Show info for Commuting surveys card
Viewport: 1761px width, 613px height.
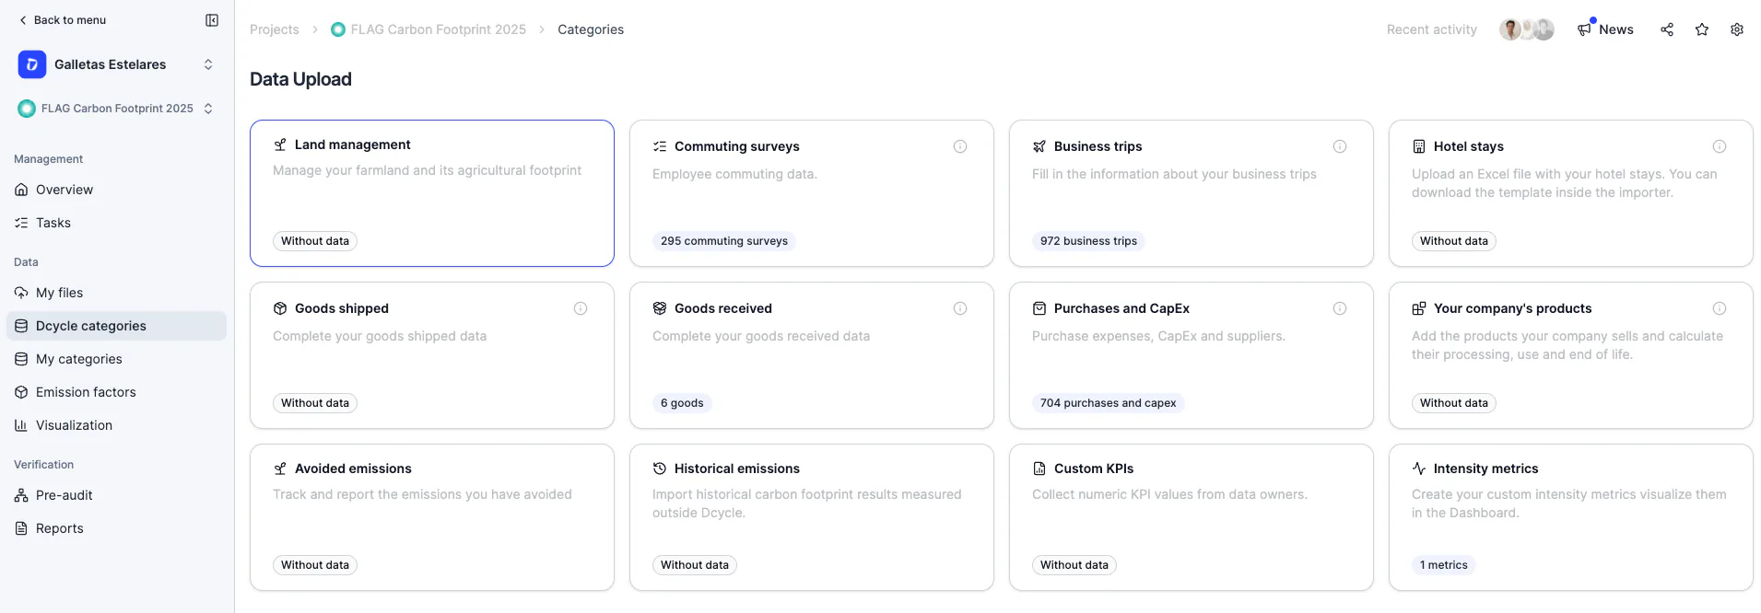(960, 146)
